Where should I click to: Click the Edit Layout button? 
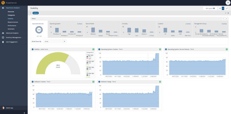[210, 8]
